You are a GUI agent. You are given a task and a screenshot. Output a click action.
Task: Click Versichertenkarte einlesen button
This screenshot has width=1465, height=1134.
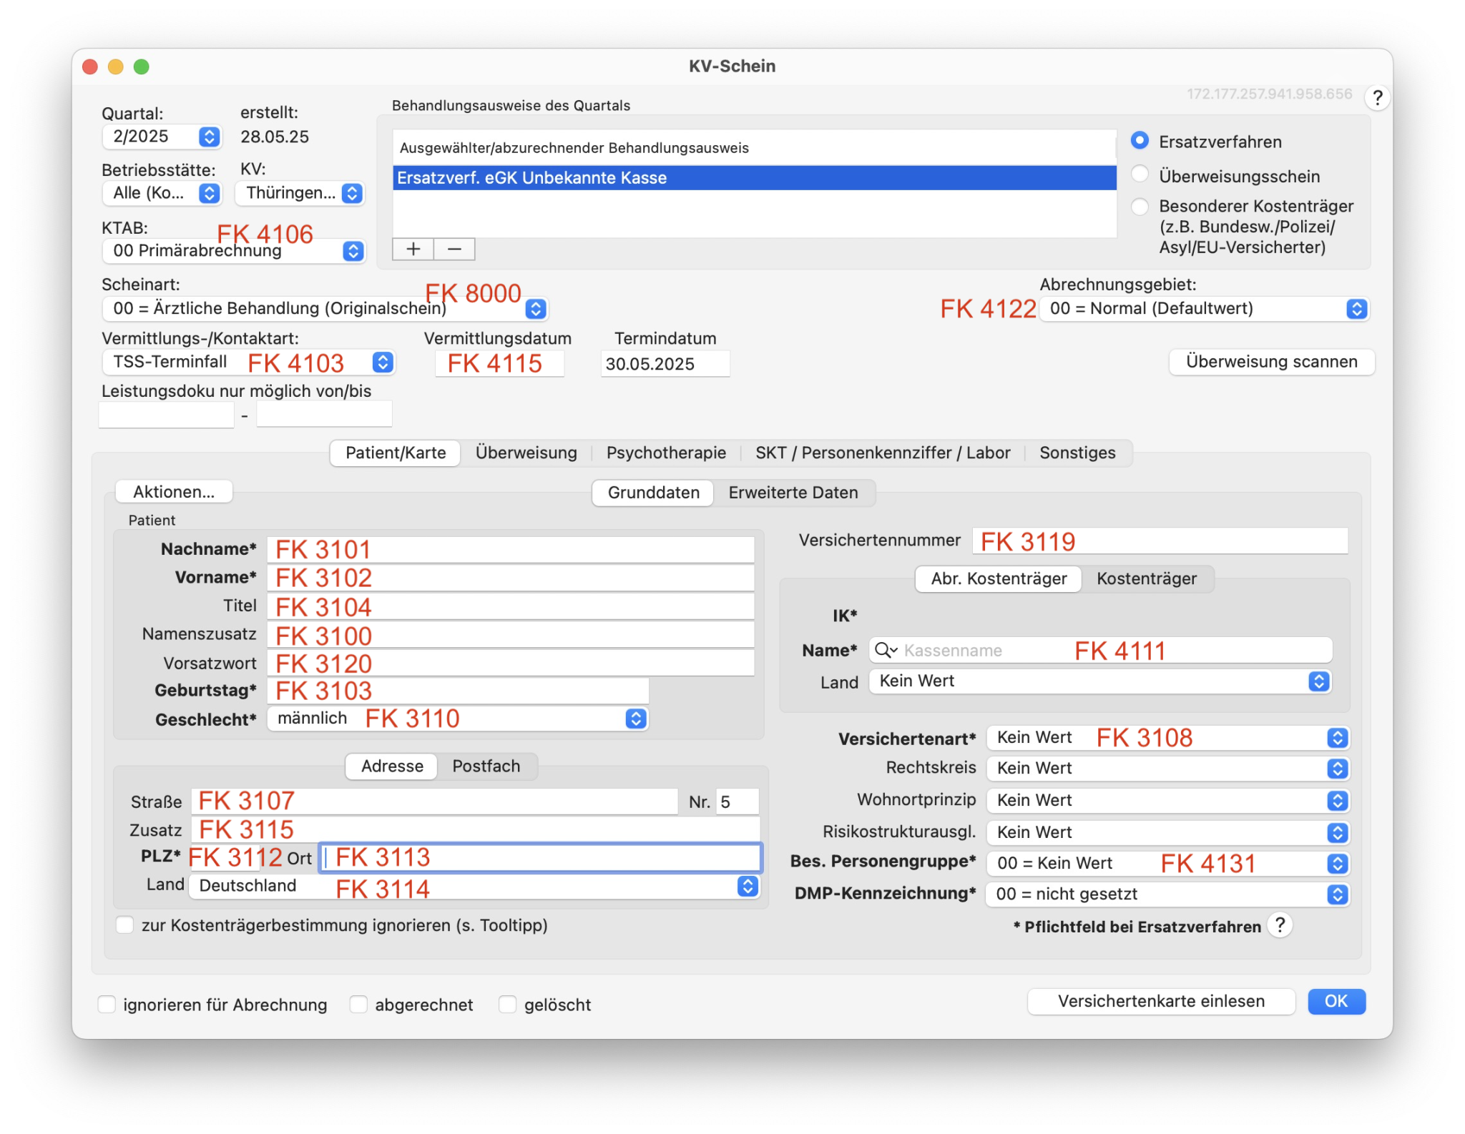tap(1161, 1002)
